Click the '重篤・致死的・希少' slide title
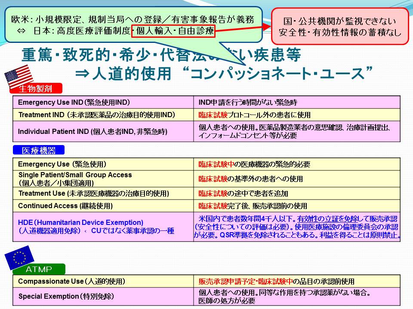Screen dimensions: 413x309 tap(161, 55)
